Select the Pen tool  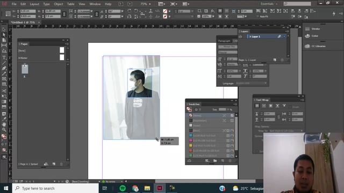tap(4, 68)
